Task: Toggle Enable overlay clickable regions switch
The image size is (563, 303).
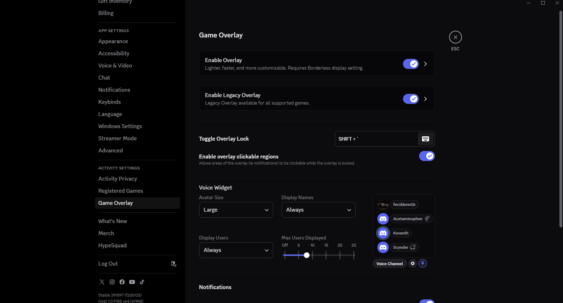Action: pos(427,156)
